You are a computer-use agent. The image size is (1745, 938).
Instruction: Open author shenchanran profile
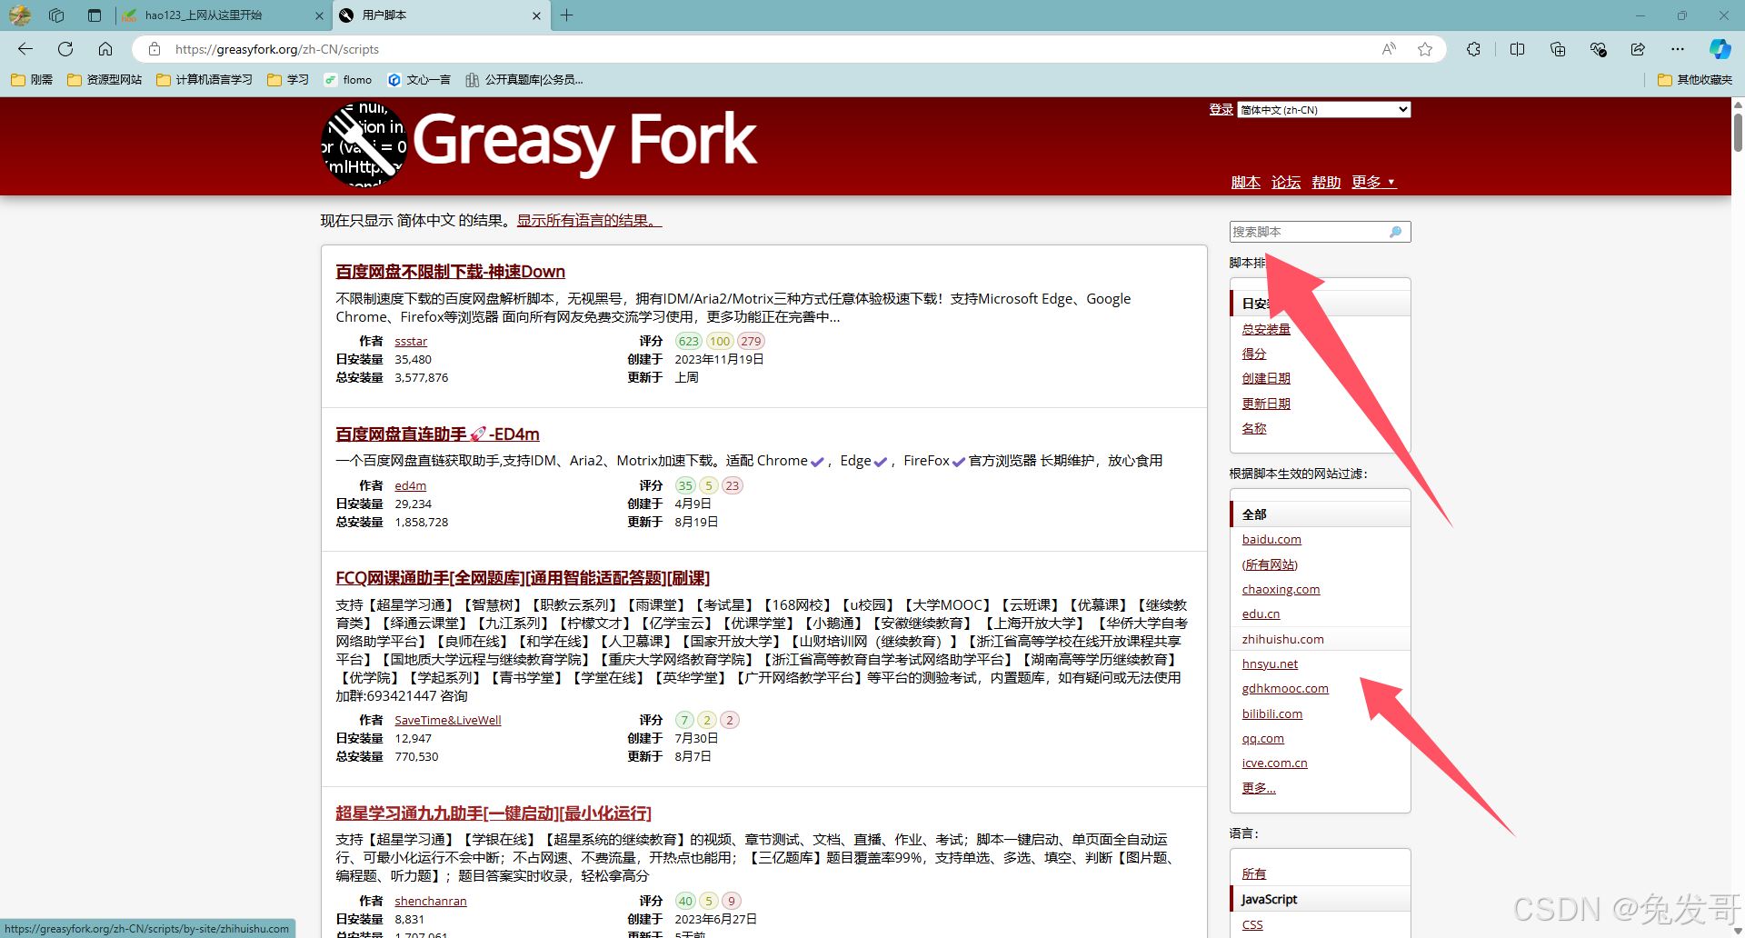(430, 901)
